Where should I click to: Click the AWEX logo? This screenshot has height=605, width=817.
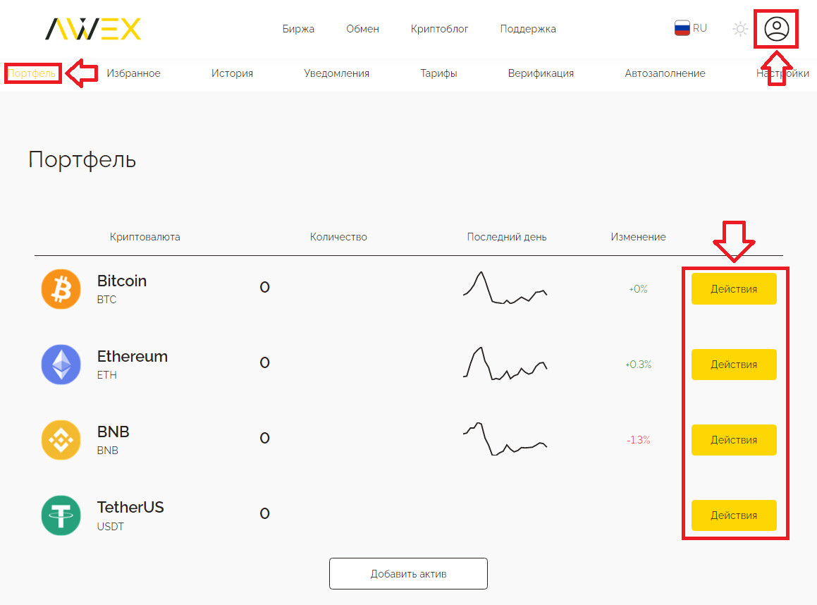pos(93,29)
